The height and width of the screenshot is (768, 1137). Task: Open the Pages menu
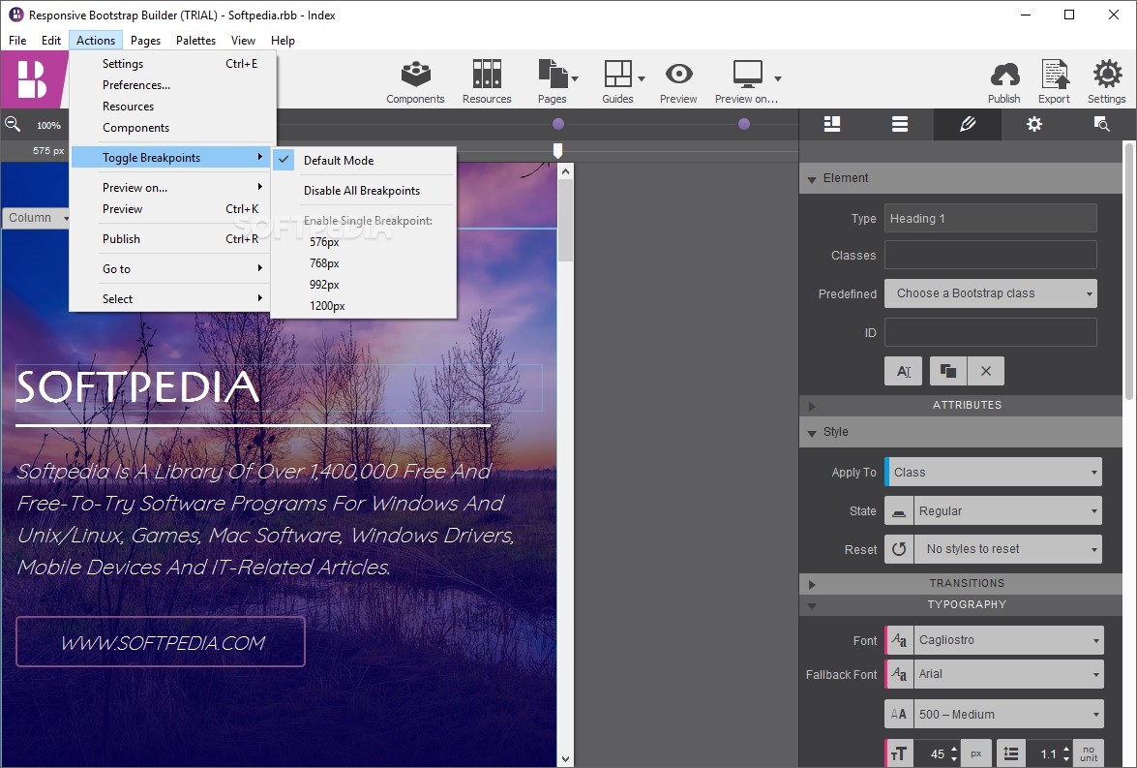[146, 41]
